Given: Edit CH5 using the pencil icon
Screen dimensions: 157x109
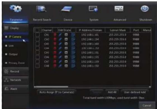Looking at the screenshot, I should (60, 53).
